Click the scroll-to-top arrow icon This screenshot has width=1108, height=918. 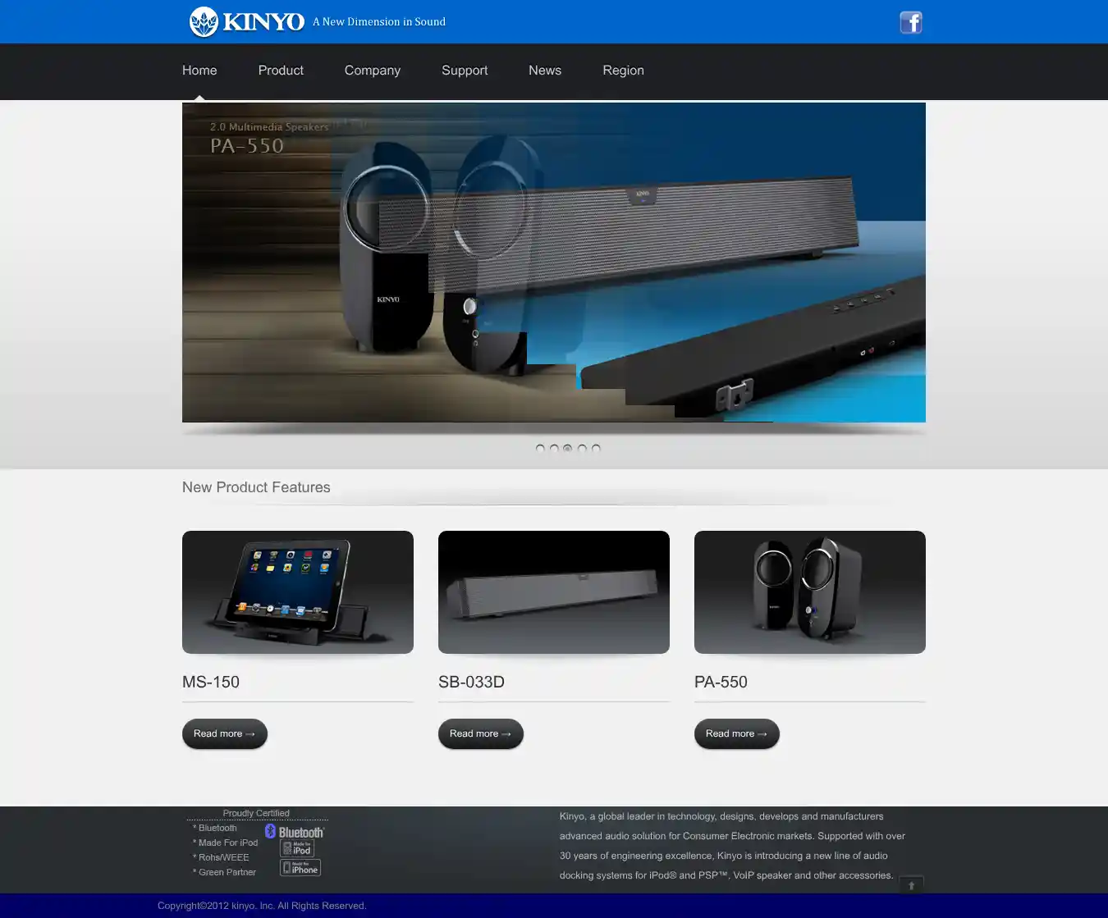pyautogui.click(x=911, y=885)
